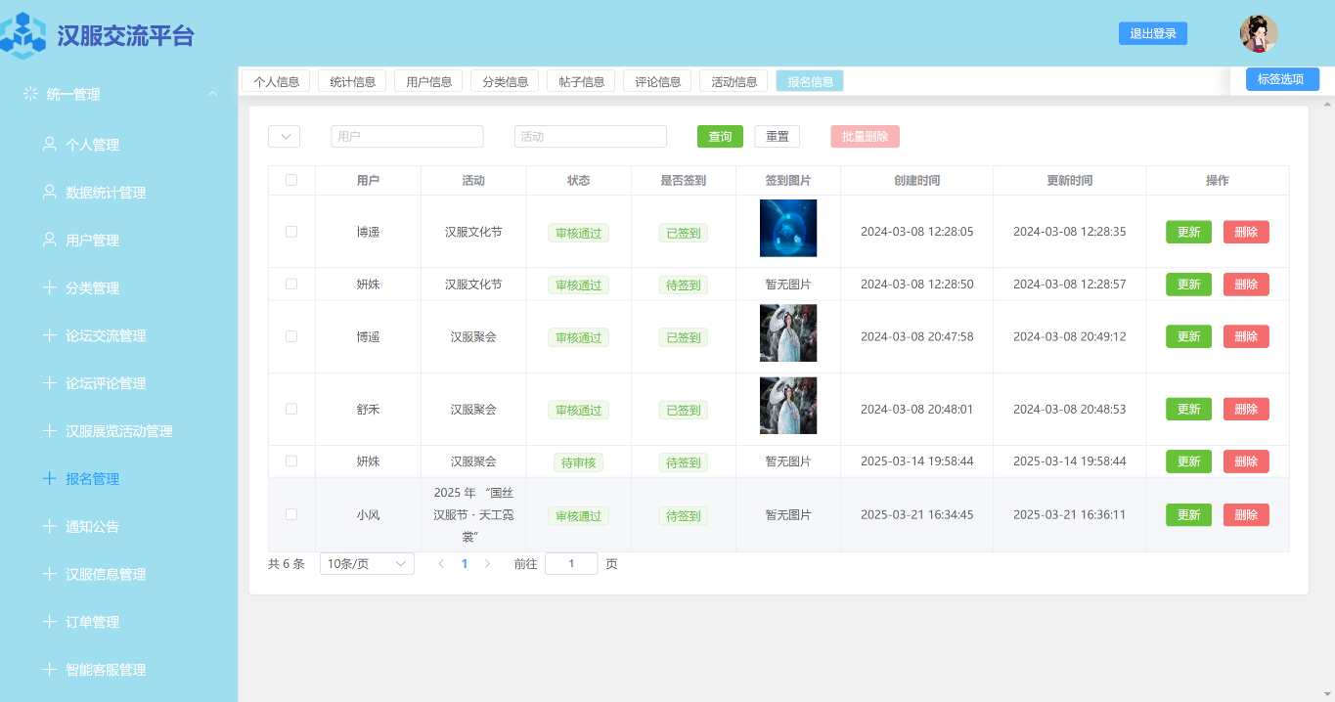Screen dimensions: 1335x702
Task: Check the row for 2024-03-08 12:28:05
Action: [x=291, y=232]
